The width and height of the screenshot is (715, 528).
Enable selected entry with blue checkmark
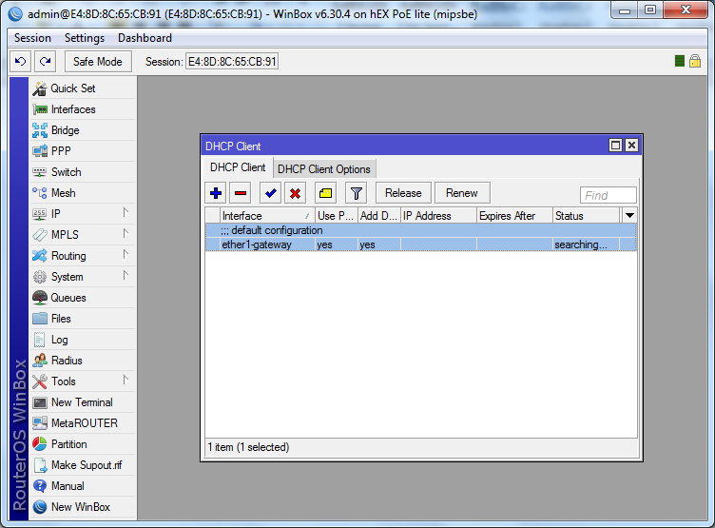[x=270, y=193]
